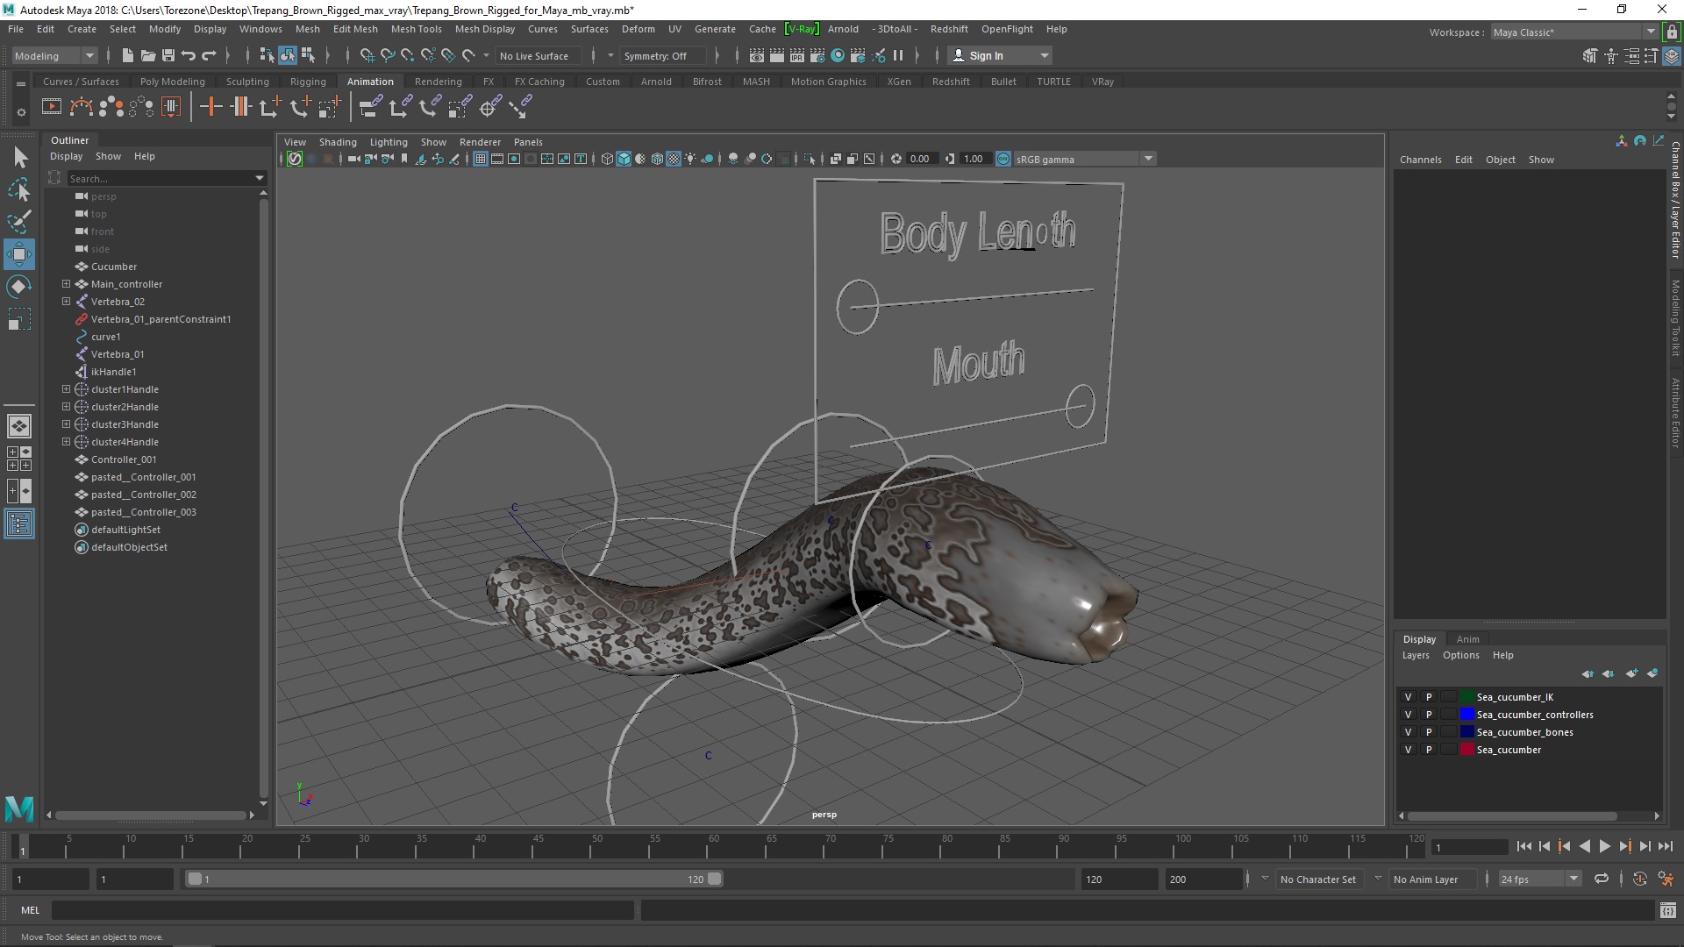Image resolution: width=1684 pixels, height=947 pixels.
Task: Play animation backwards
Action: (x=1585, y=846)
